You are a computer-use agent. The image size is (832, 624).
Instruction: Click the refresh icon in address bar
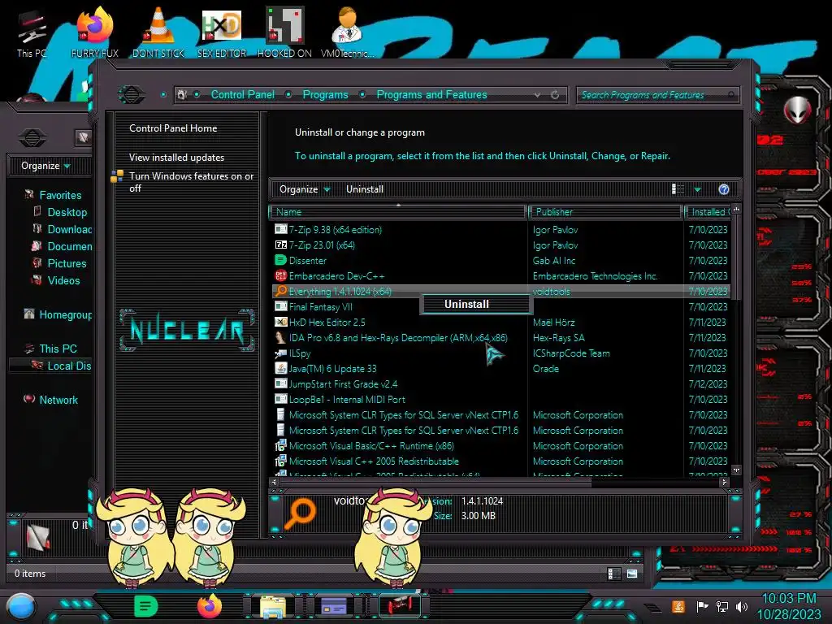tap(555, 95)
